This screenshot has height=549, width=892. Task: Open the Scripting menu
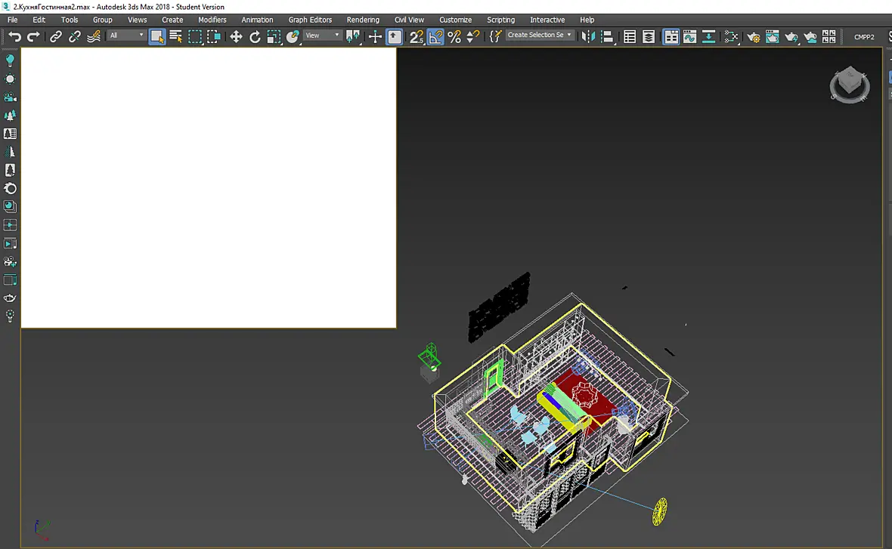tap(500, 20)
